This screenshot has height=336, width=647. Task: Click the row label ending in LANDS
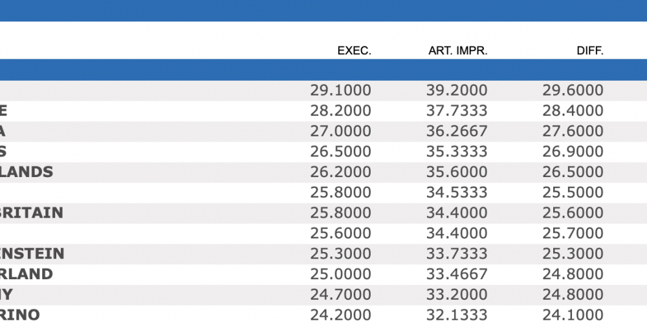27,172
